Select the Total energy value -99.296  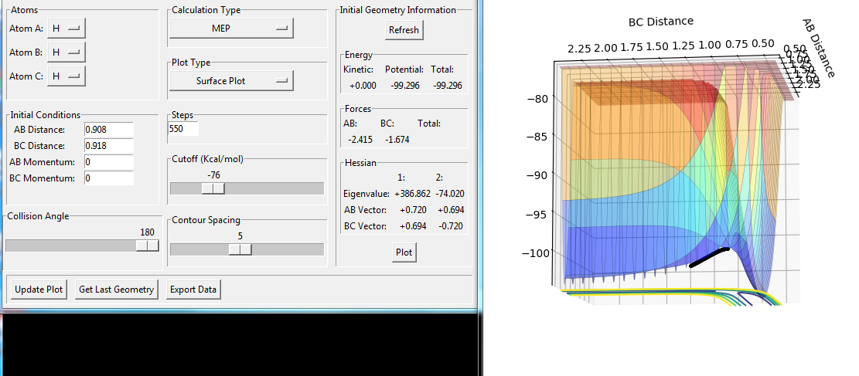tap(448, 86)
